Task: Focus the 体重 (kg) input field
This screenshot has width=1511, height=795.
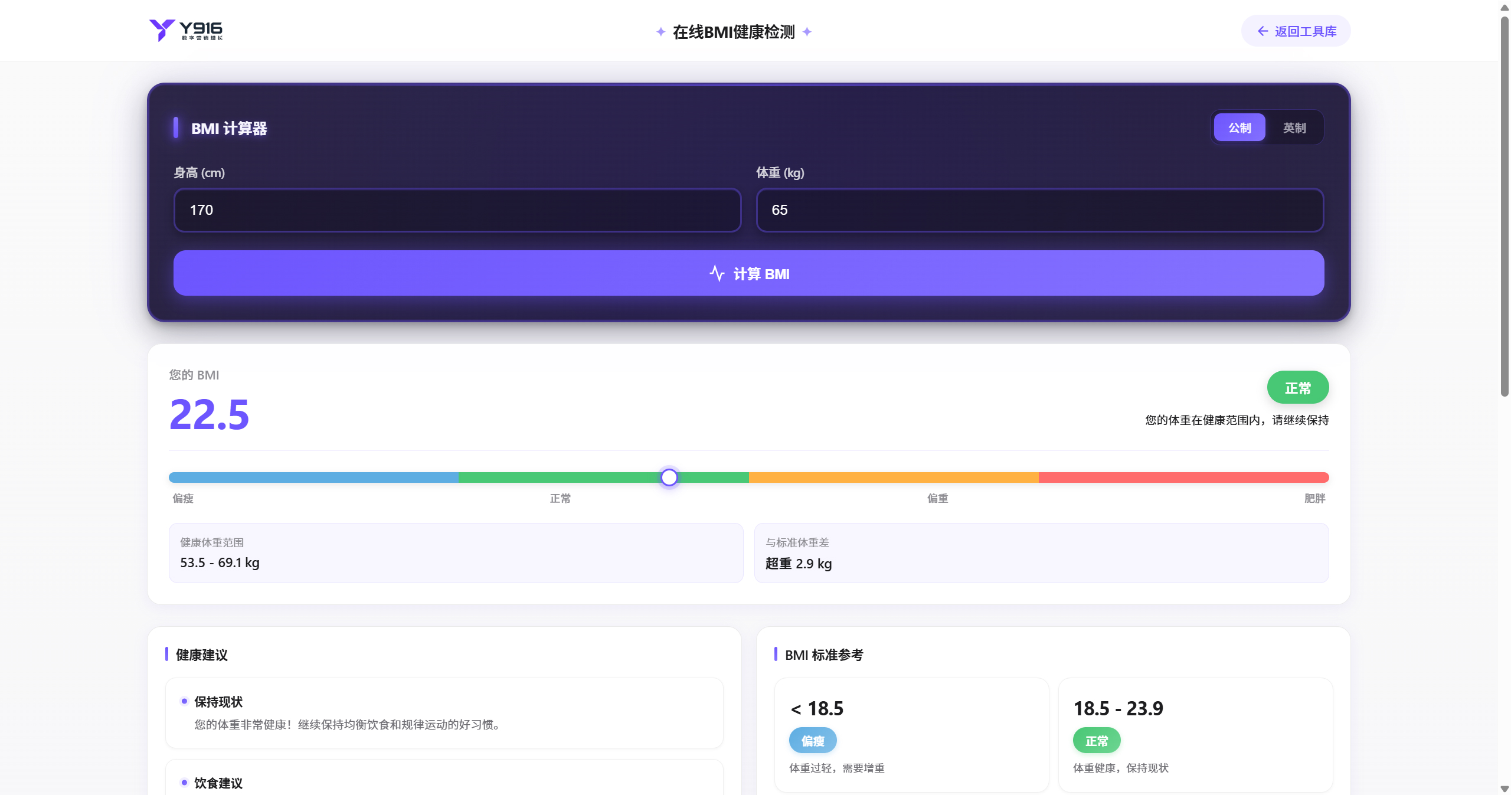Action: click(1040, 210)
